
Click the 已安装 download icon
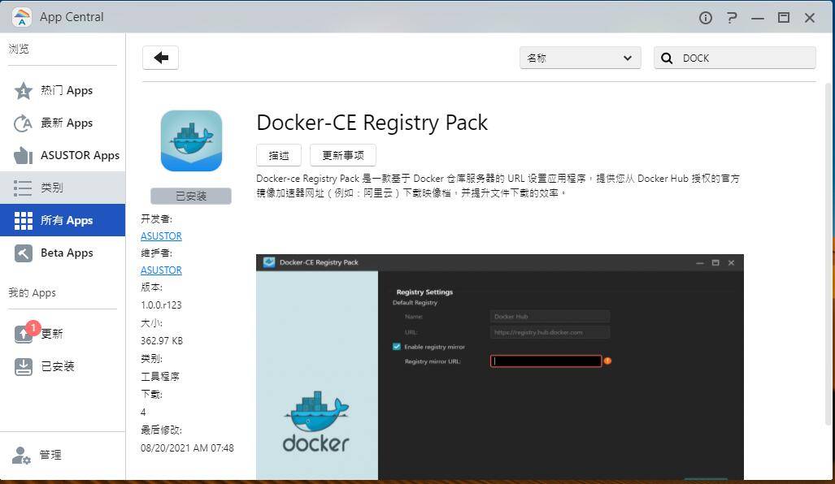point(24,366)
